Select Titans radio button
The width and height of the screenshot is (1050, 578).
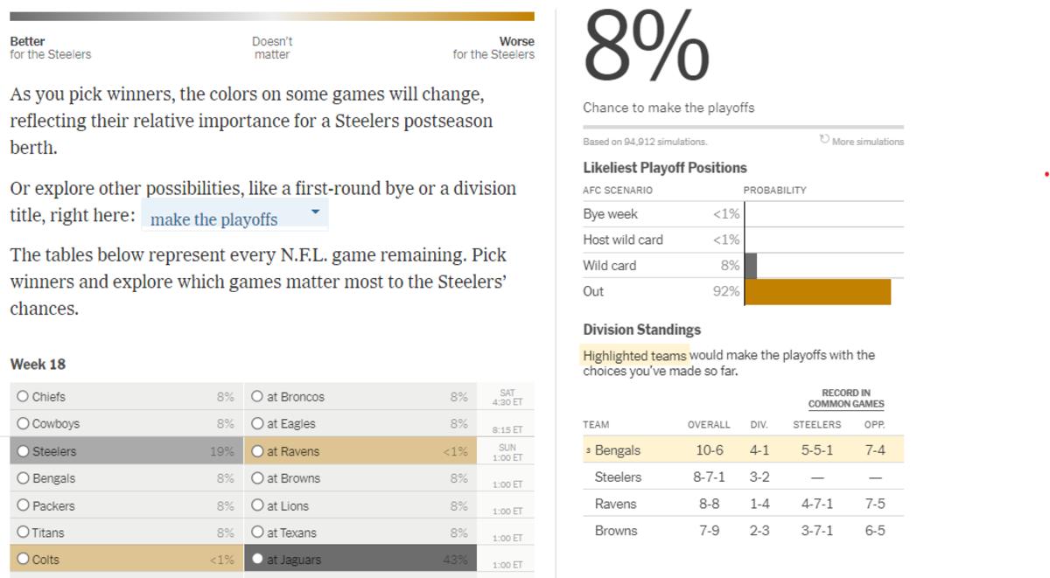click(23, 533)
